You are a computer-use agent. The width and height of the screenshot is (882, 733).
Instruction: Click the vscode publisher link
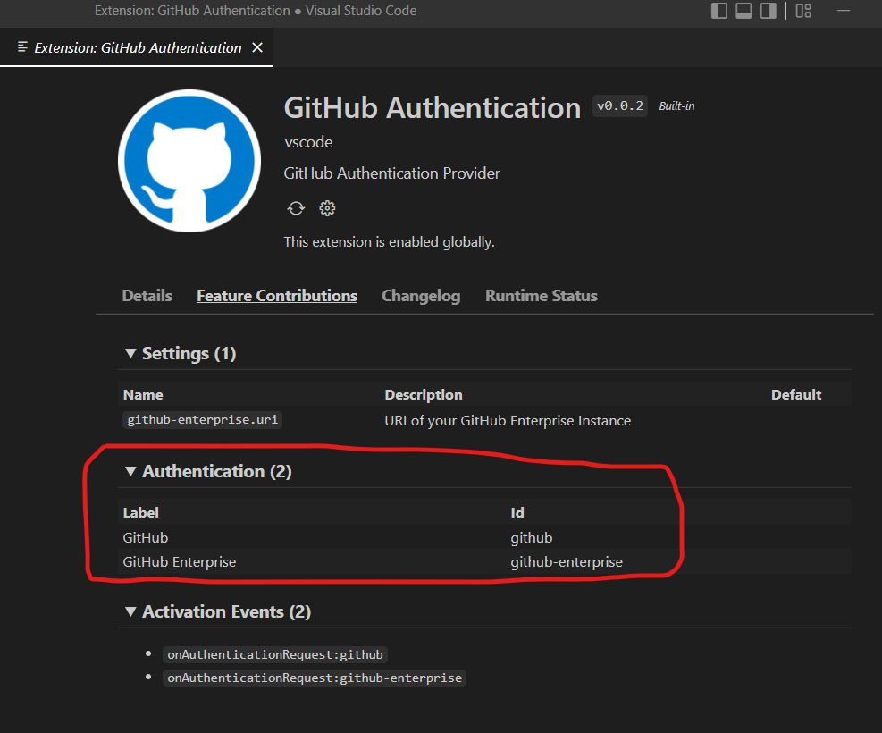point(307,142)
